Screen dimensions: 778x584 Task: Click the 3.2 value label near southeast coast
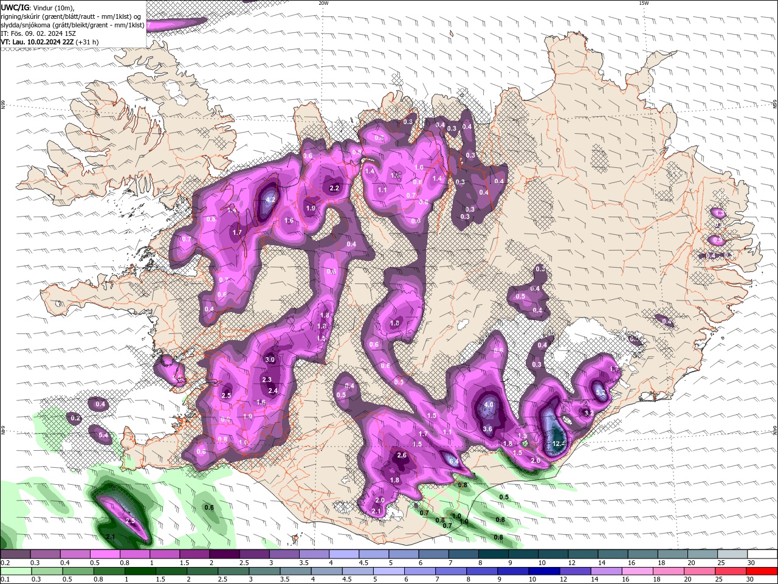[588, 412]
